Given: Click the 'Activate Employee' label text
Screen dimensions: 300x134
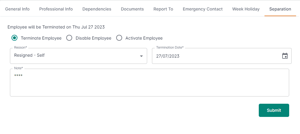Looking at the screenshot, I should point(144,38).
